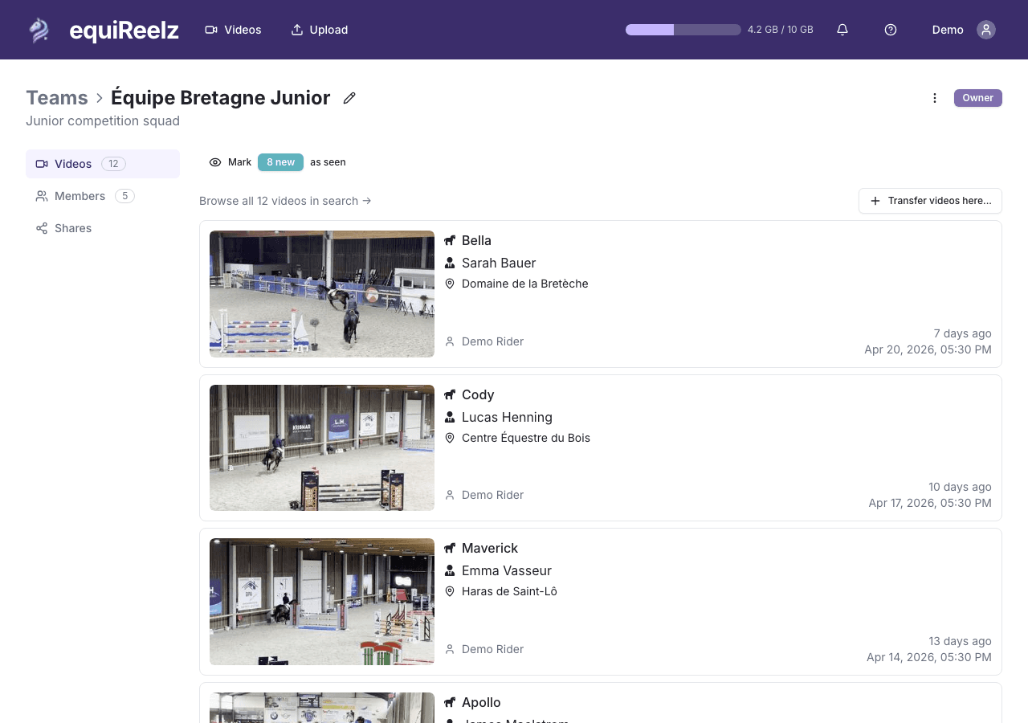This screenshot has height=723, width=1028.
Task: Click the horse icon beside Bella
Action: pyautogui.click(x=450, y=240)
